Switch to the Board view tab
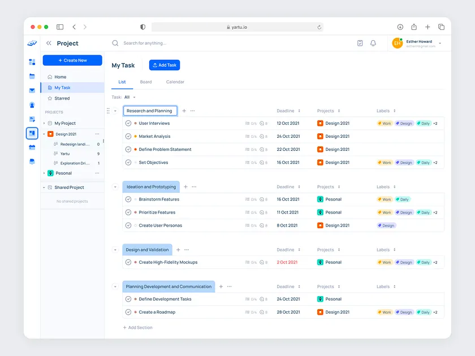The width and height of the screenshot is (475, 356). coord(146,81)
